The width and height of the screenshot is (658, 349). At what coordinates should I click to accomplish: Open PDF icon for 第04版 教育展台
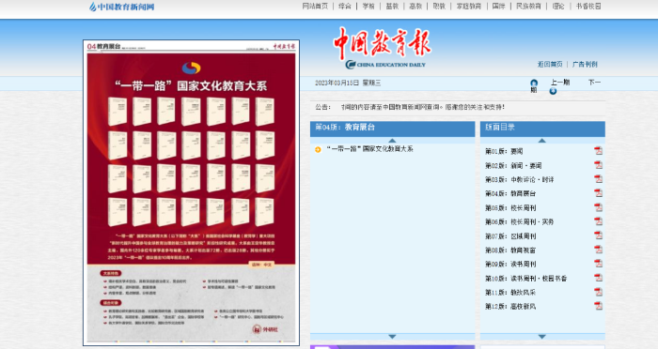[598, 193]
